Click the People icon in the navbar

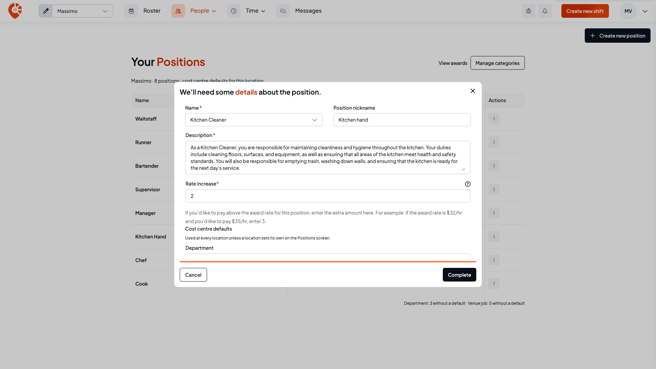coord(178,11)
